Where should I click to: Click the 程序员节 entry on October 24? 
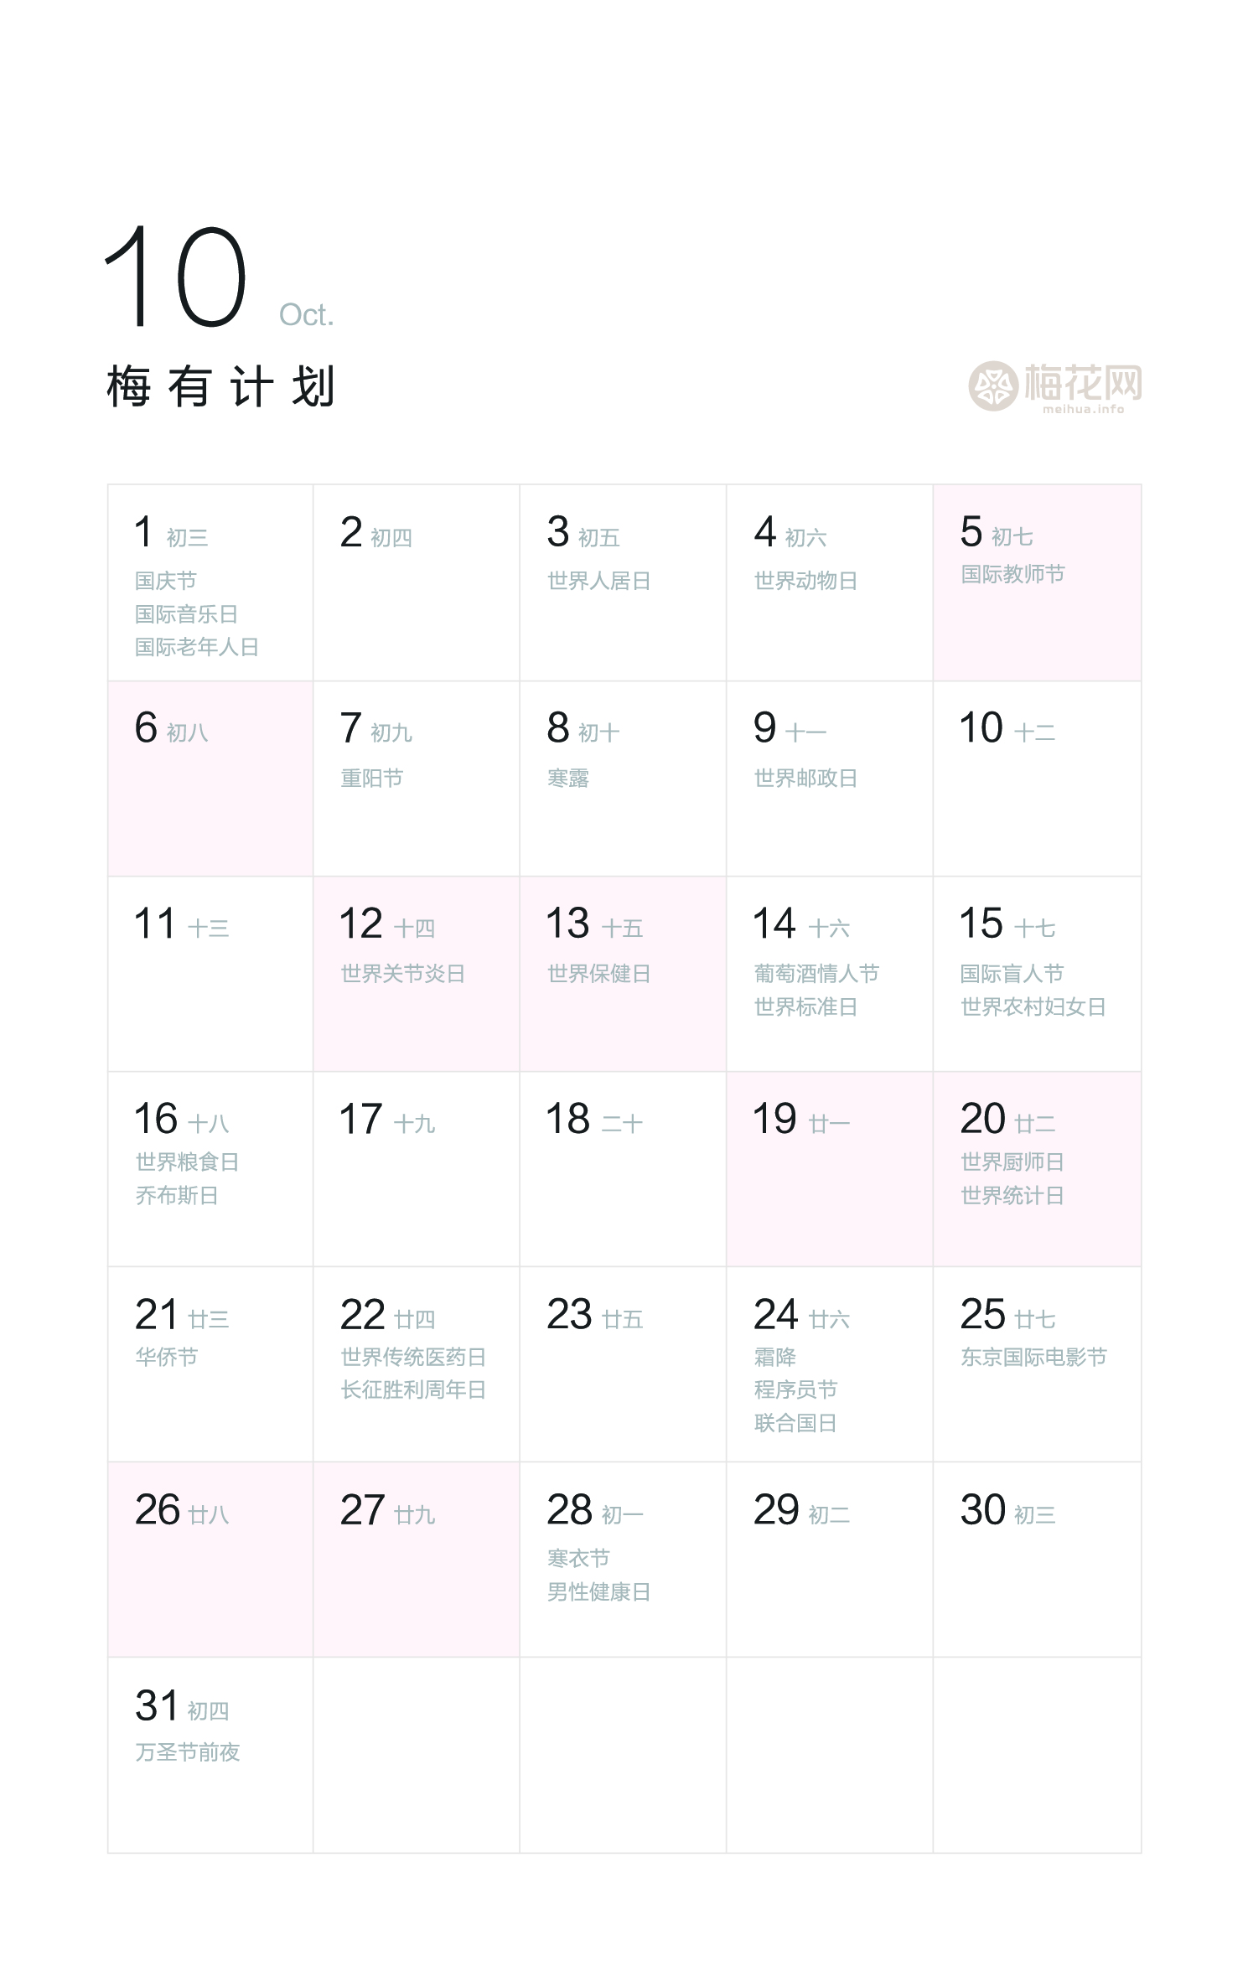795,1390
